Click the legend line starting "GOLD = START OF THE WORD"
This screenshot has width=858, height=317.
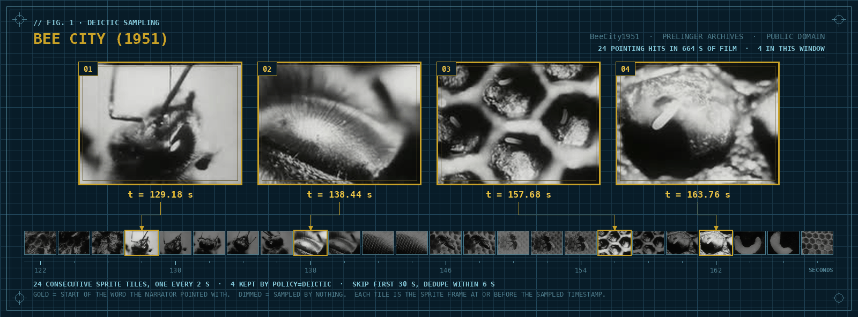pos(131,294)
